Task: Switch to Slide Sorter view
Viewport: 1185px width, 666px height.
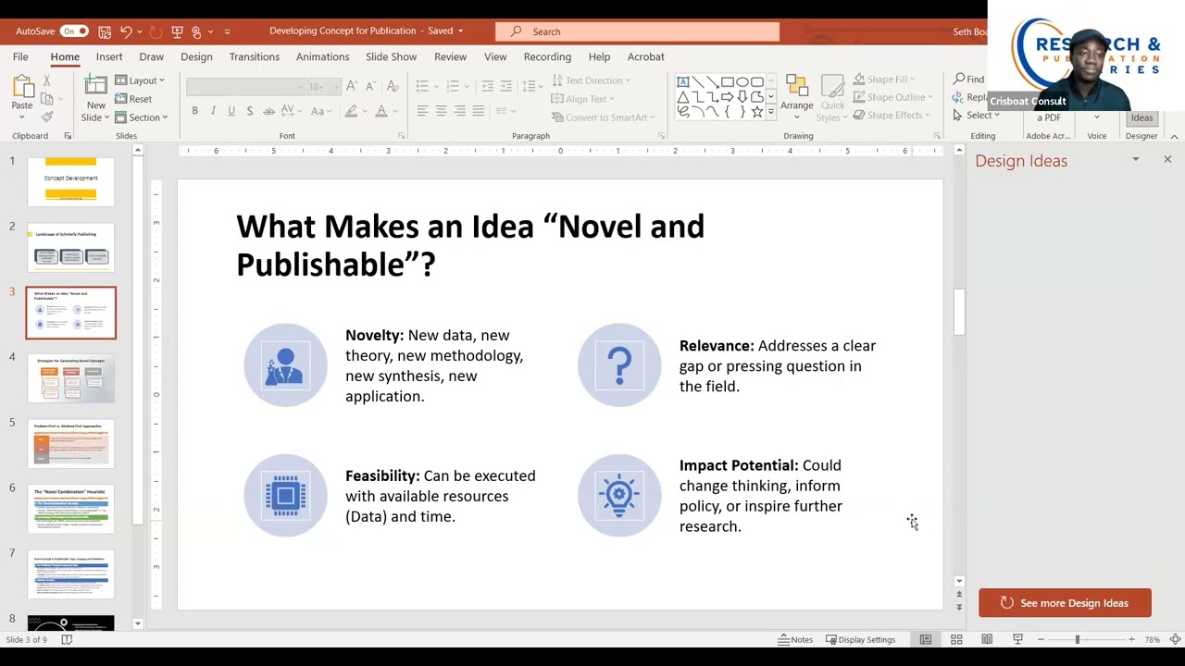Action: pos(956,639)
